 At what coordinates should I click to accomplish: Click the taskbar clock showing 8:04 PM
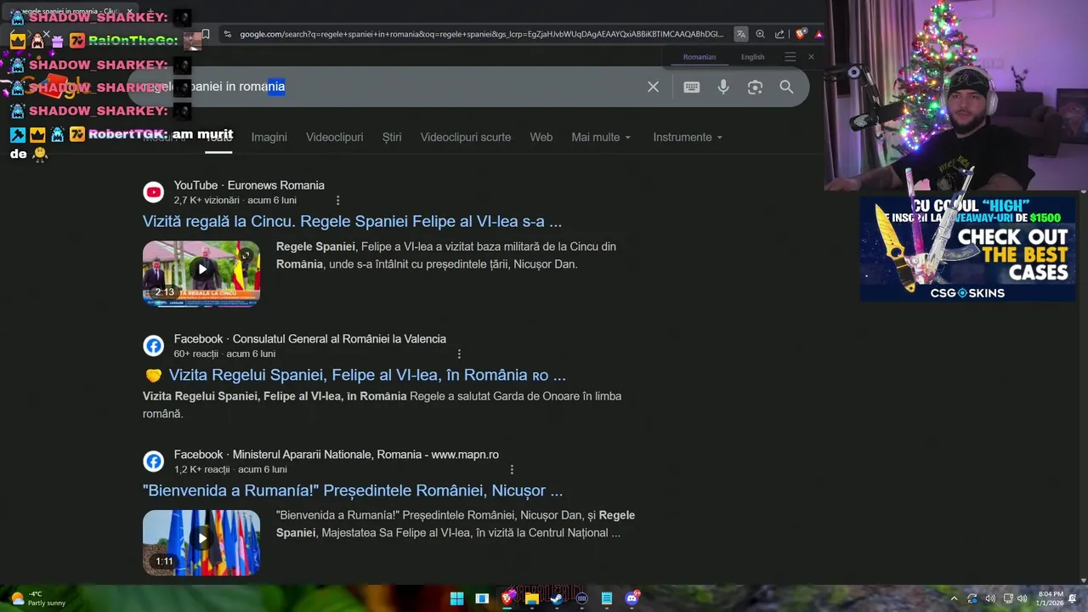[x=1049, y=598]
